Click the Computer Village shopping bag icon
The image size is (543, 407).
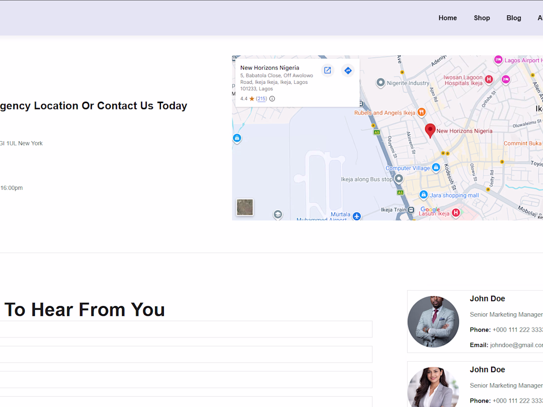pos(436,168)
